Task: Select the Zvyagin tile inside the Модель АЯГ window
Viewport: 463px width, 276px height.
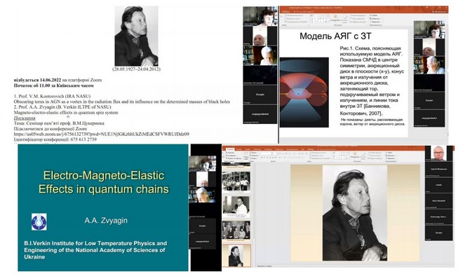Action: tap(429, 101)
